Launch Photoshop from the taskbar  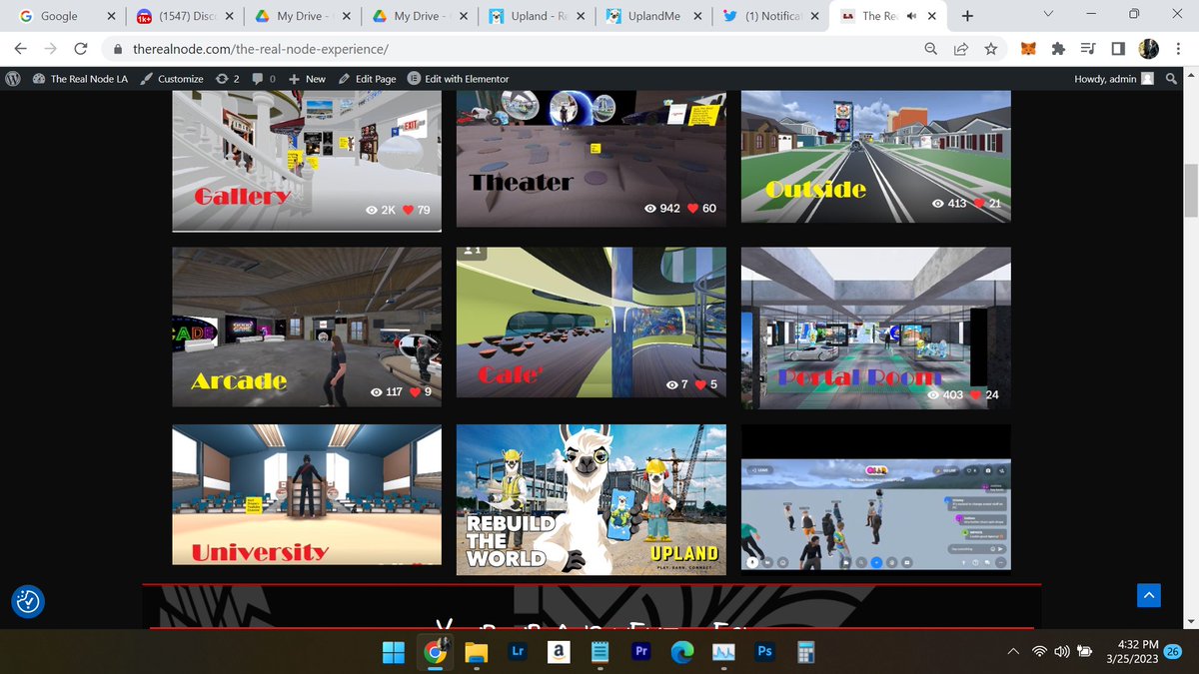[x=764, y=652]
